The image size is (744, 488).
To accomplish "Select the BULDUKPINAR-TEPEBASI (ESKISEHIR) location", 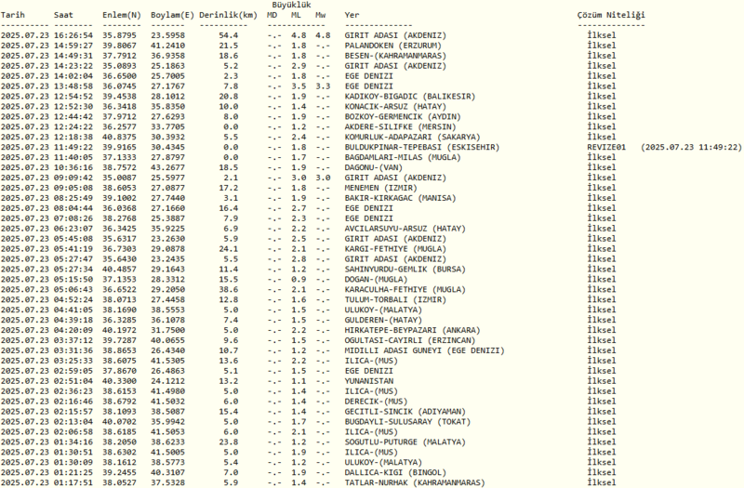I will tap(418, 147).
